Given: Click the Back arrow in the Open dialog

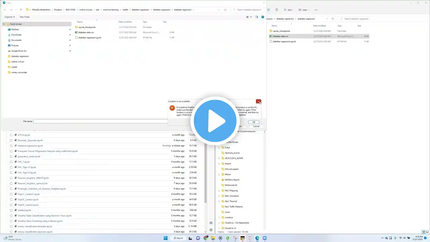Looking at the screenshot, I should 6,10.
